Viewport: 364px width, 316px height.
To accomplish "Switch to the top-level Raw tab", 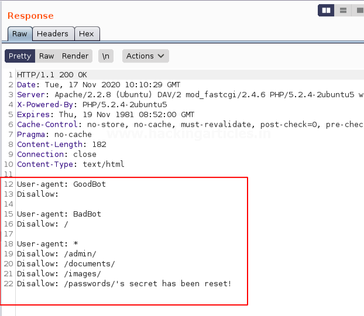I will 20,34.
